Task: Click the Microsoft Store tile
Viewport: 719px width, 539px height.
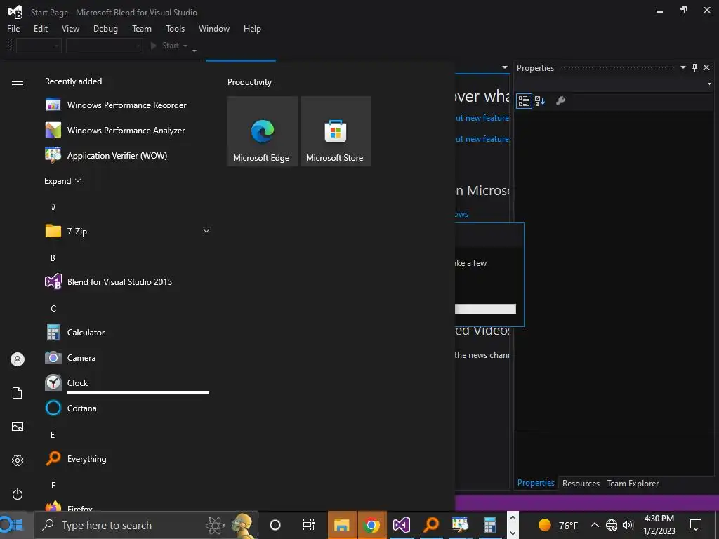Action: (x=335, y=131)
